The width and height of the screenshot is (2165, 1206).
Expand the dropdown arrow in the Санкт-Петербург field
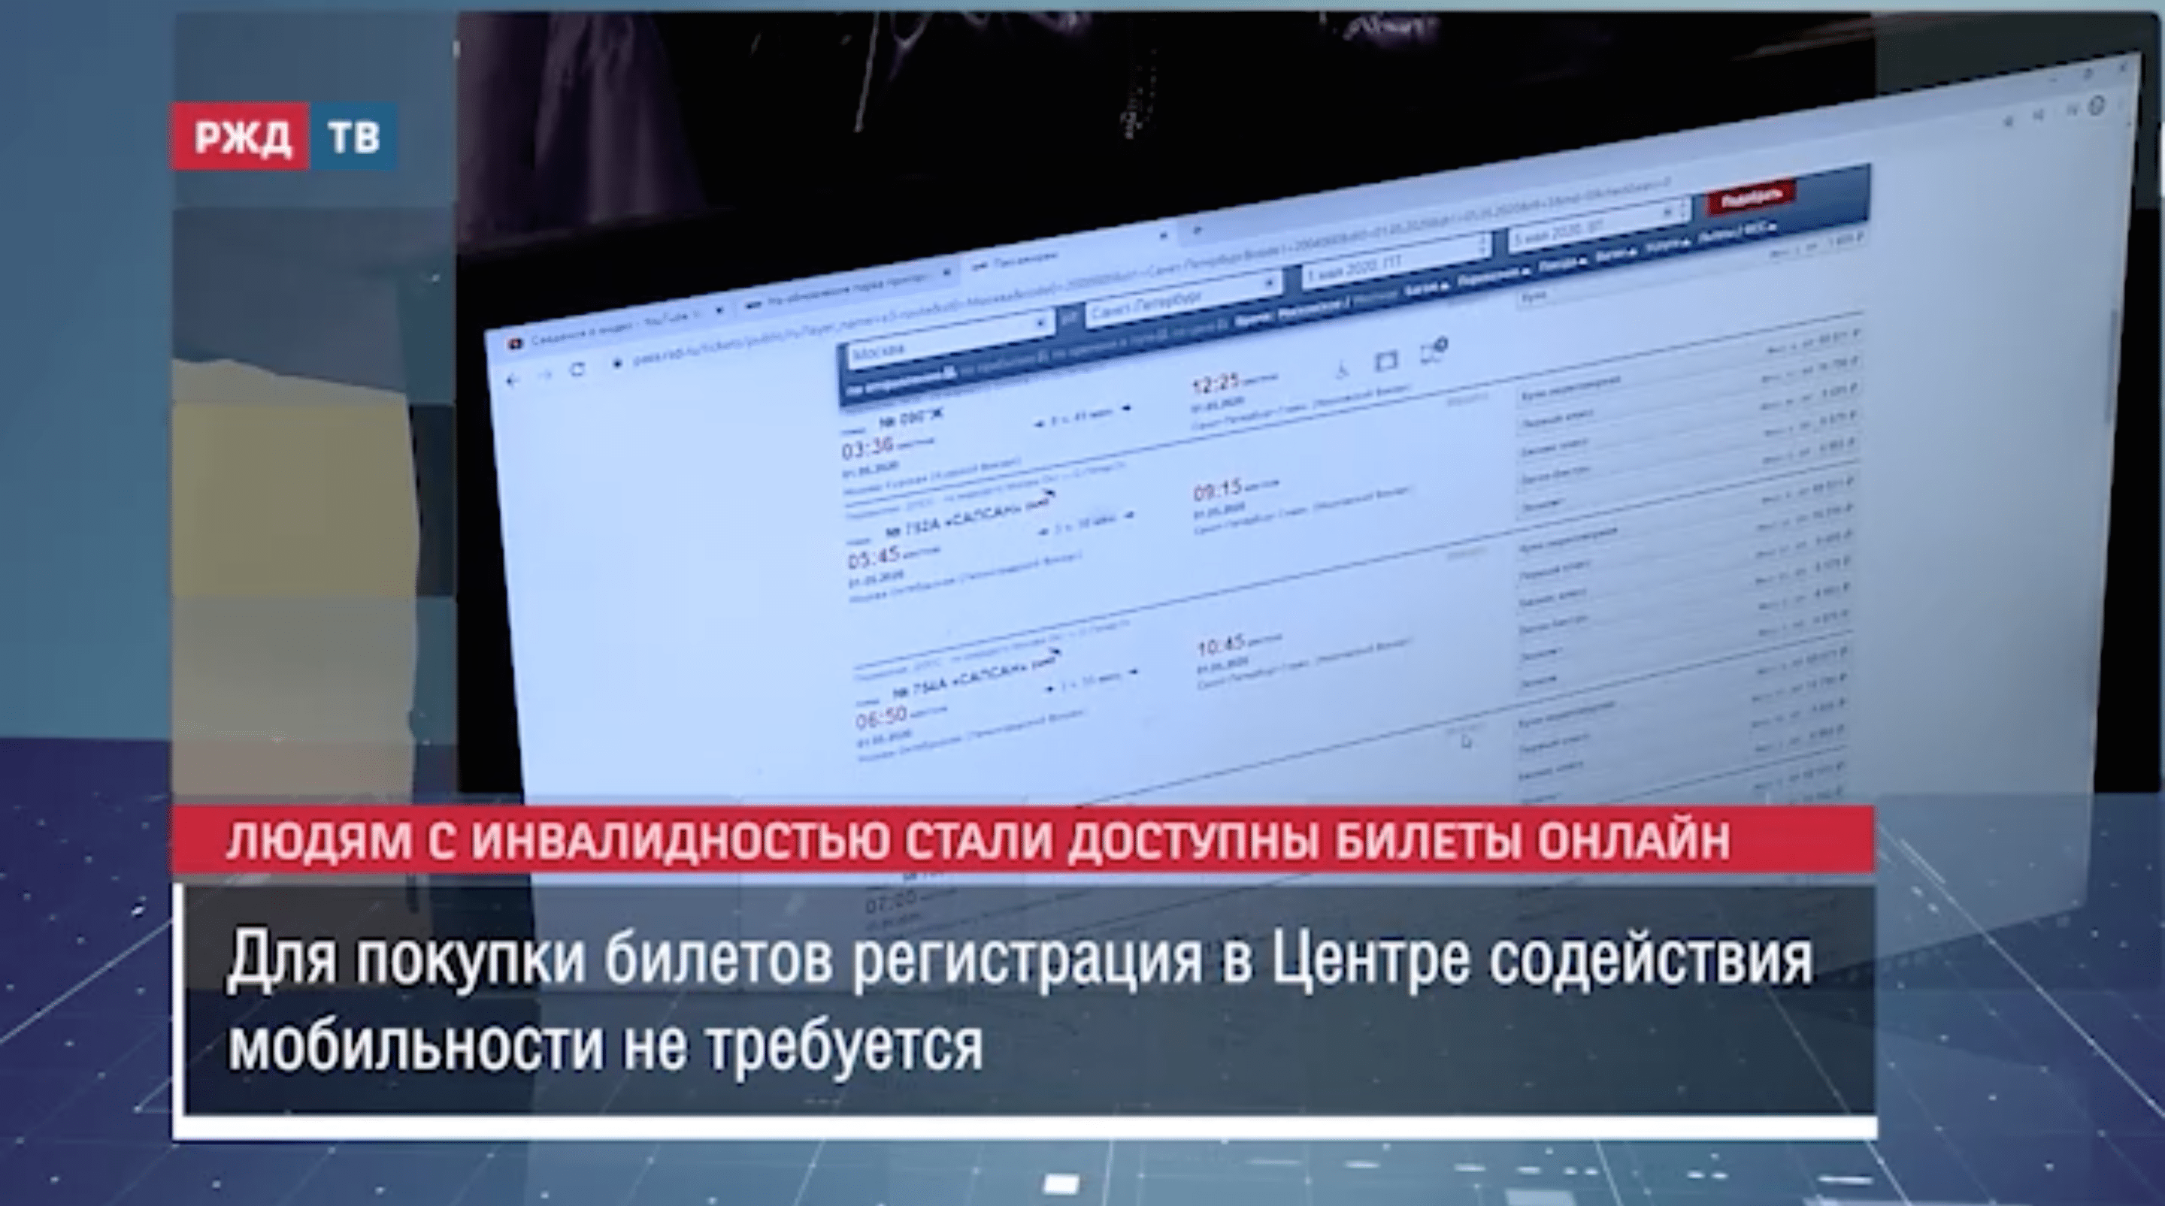[x=1270, y=284]
